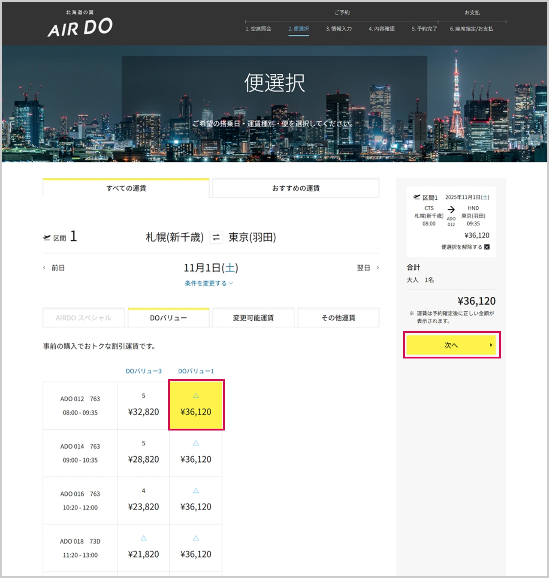Open the その他運賃 tab
549x578 pixels.
pyautogui.click(x=338, y=318)
